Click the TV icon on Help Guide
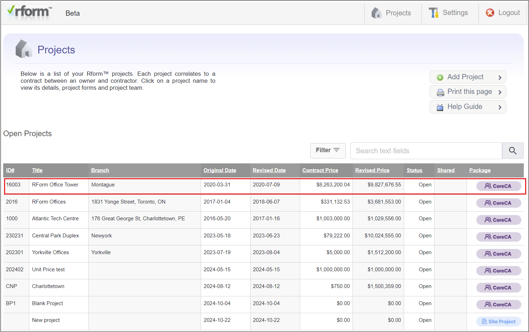 (x=440, y=107)
